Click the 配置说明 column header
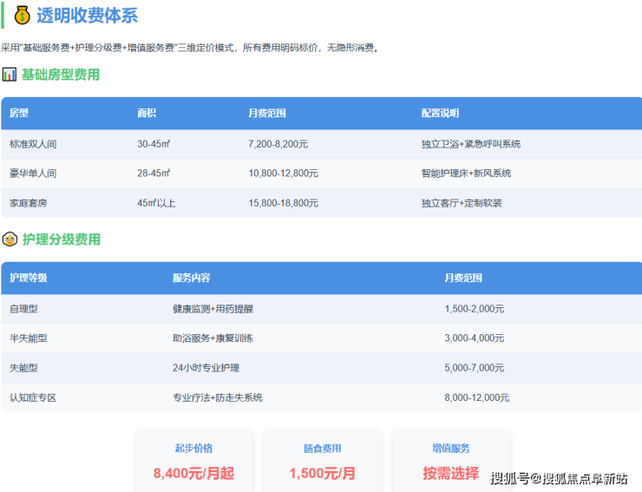The image size is (642, 492). click(x=440, y=114)
